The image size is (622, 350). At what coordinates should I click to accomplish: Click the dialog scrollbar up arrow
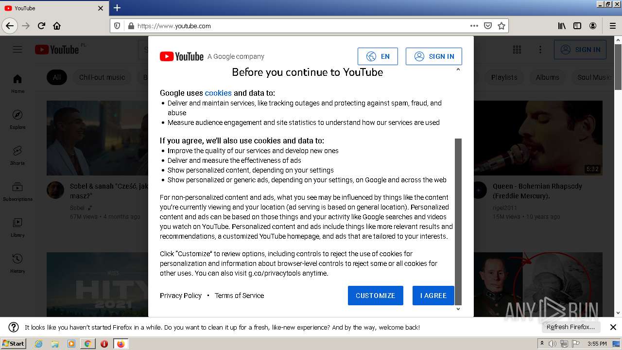pos(458,70)
